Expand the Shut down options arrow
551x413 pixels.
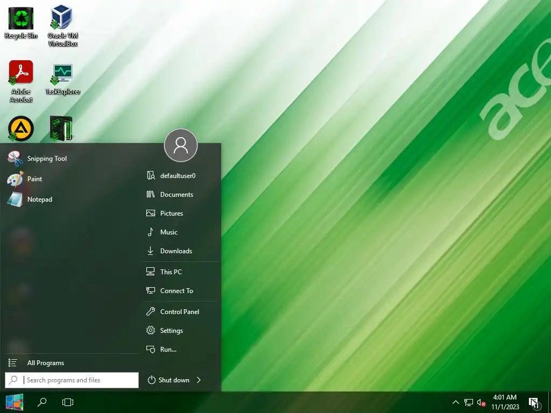[199, 380]
